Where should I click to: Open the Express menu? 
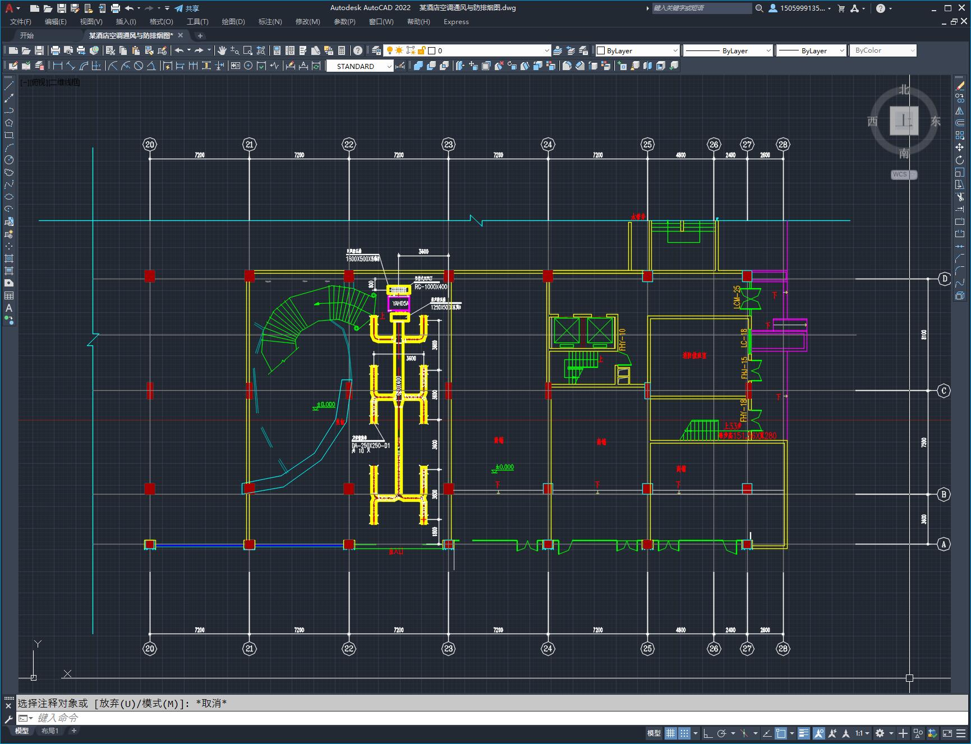(x=456, y=22)
